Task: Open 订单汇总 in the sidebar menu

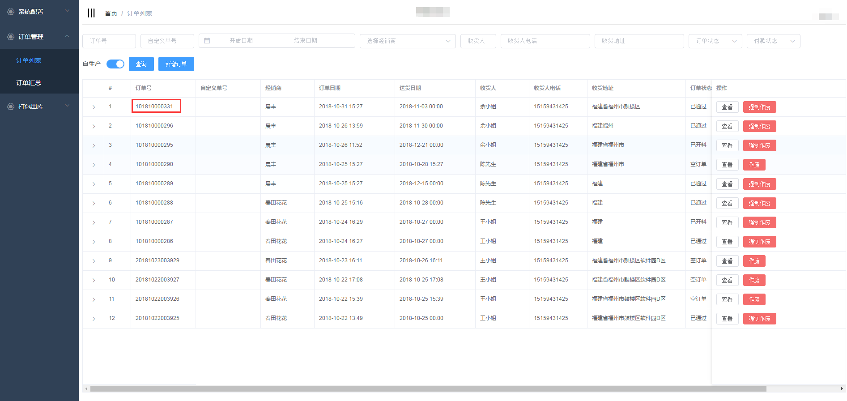Action: 29,83
